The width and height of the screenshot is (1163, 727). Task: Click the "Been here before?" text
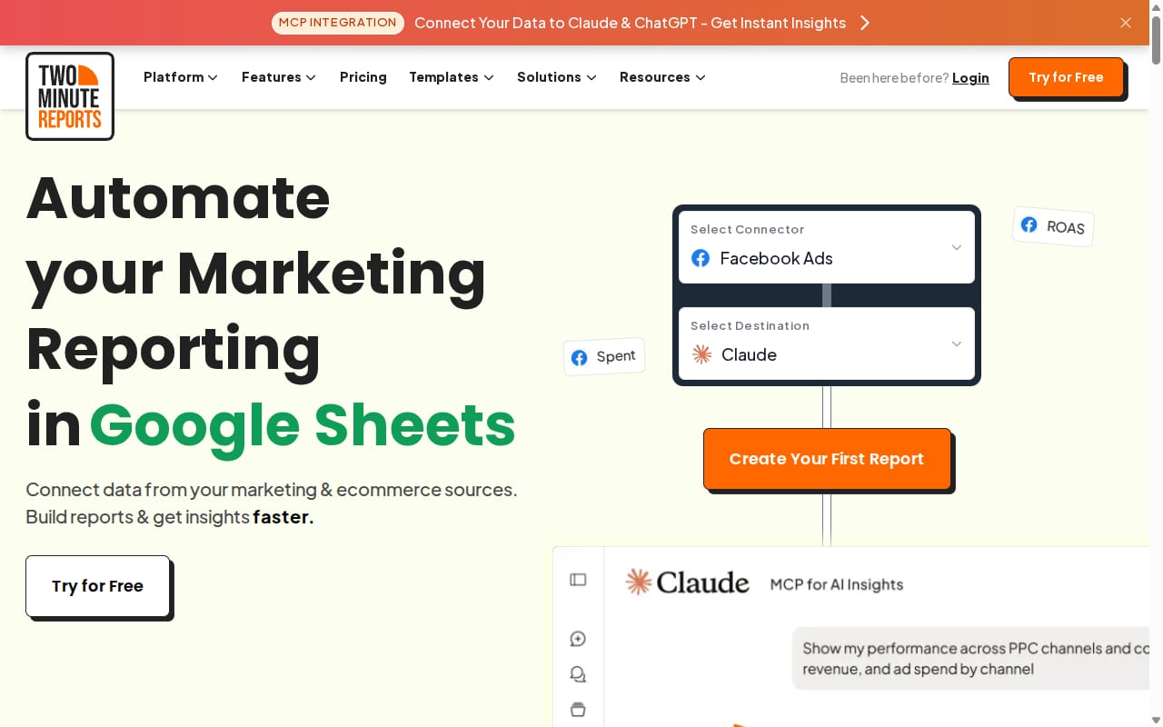click(894, 78)
